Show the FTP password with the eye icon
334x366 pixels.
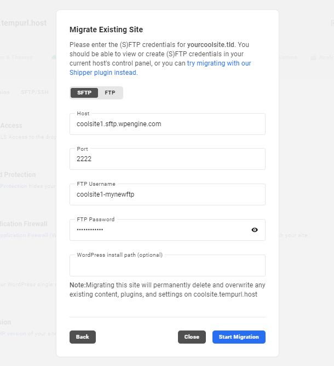tap(254, 230)
